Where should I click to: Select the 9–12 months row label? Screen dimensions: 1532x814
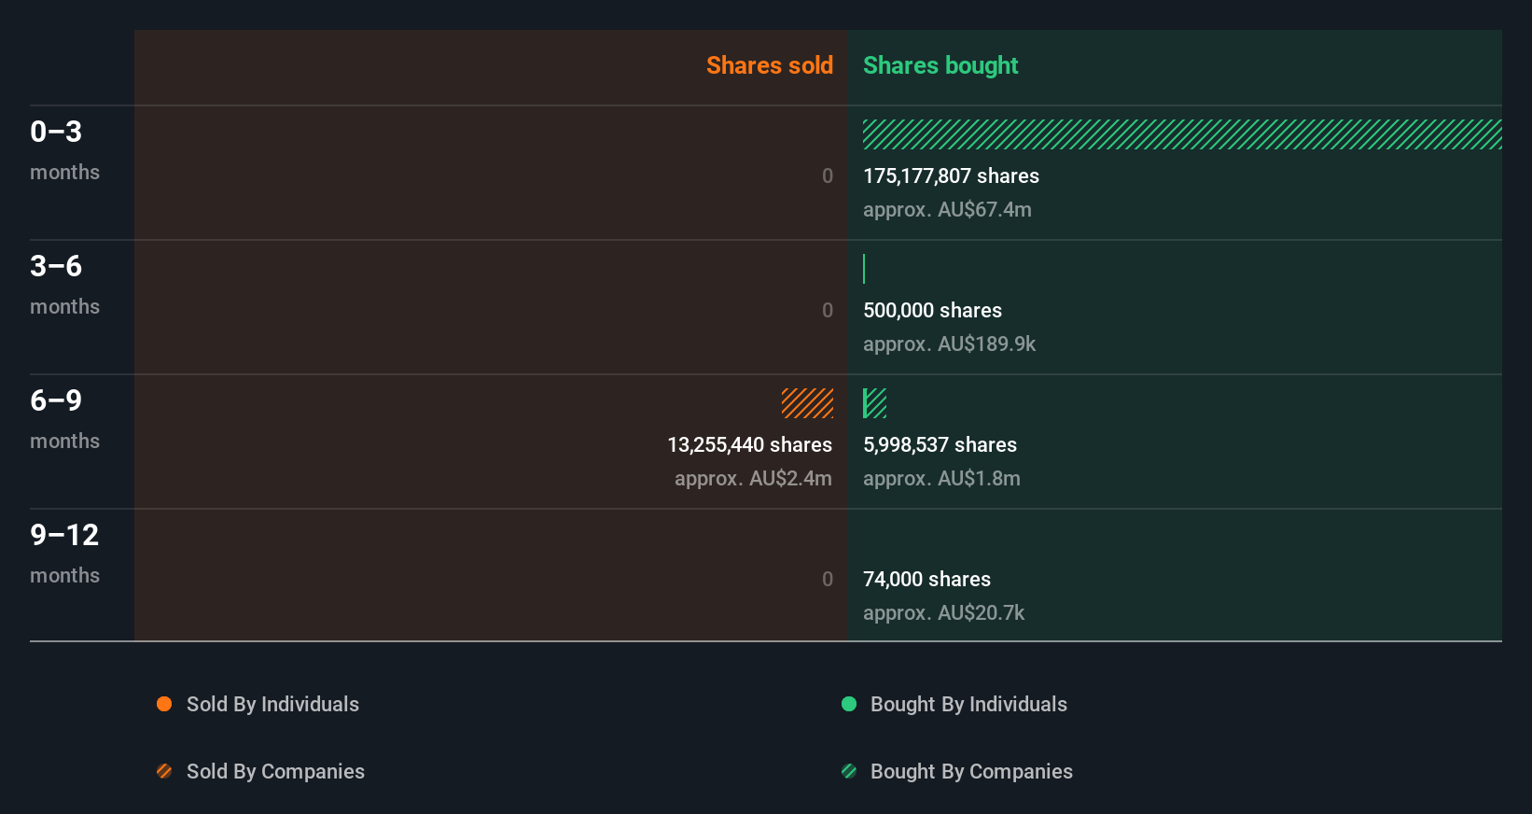pyautogui.click(x=64, y=553)
